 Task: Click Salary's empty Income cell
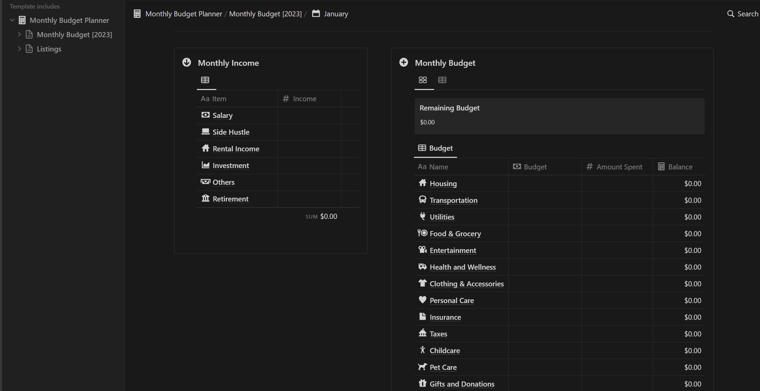(x=309, y=115)
